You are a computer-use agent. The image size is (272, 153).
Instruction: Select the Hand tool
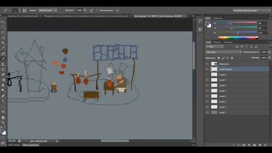[3, 117]
